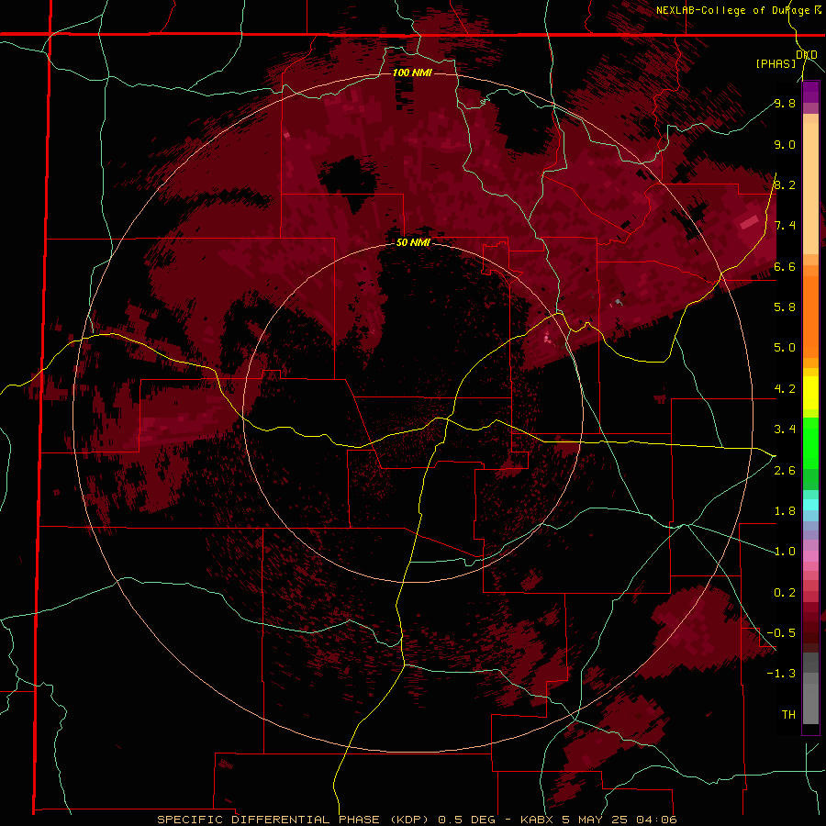Click the '0.2' color scale value
Image resolution: width=826 pixels, height=826 pixels.
pyautogui.click(x=785, y=593)
